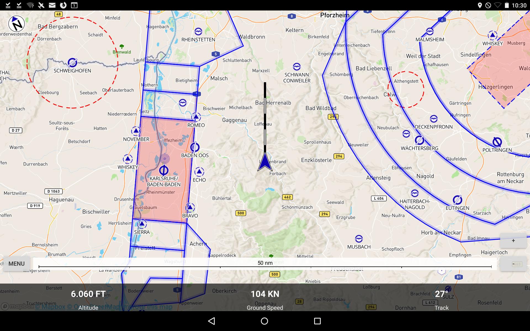This screenshot has width=530, height=331.
Task: Tap the Bienwald park tree icon
Action: (122, 46)
